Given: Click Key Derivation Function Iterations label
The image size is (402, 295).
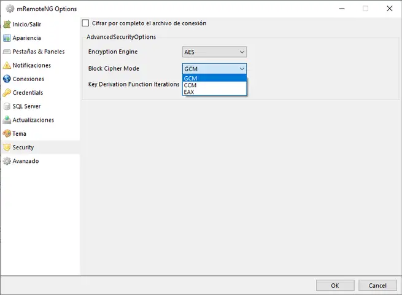Looking at the screenshot, I should point(134,84).
